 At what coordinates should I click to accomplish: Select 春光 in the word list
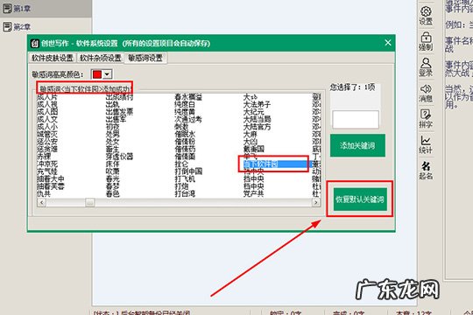pyautogui.click(x=112, y=178)
